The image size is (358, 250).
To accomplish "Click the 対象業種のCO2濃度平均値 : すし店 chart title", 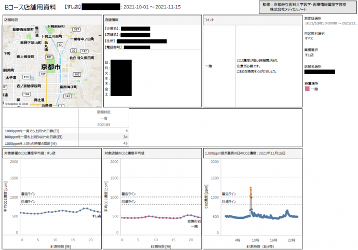I will click(30, 153).
